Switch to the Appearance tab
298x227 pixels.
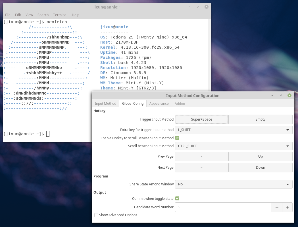[x=159, y=103]
